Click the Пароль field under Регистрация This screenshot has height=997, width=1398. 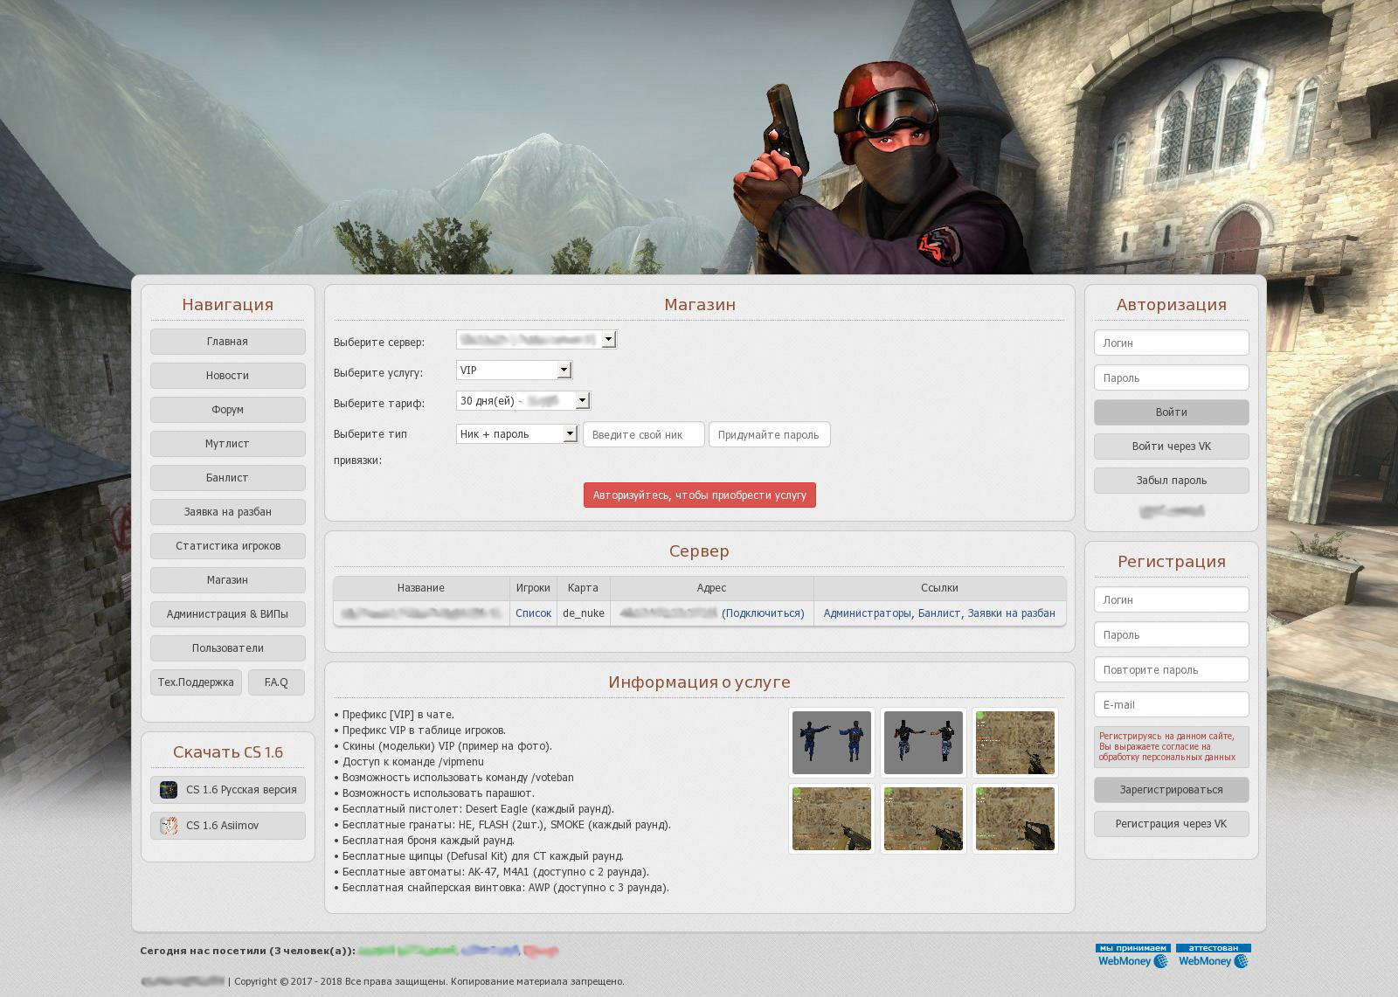click(1171, 635)
